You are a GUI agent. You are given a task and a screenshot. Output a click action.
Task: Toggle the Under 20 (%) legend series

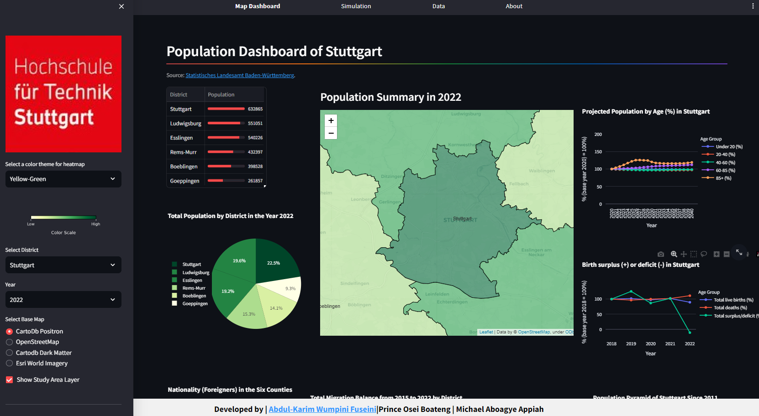click(x=722, y=147)
